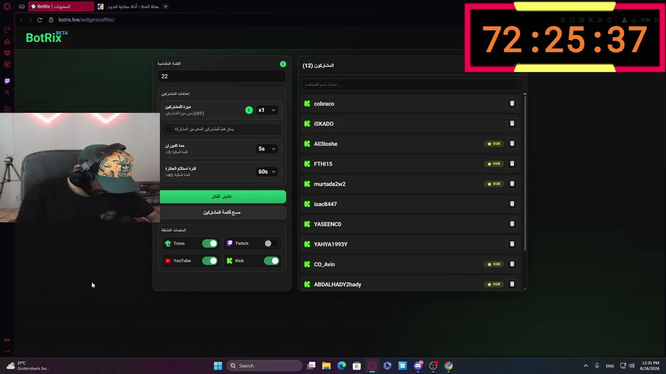
Task: Switch to the عجلة الحظ browser tab
Action: pyautogui.click(x=128, y=6)
